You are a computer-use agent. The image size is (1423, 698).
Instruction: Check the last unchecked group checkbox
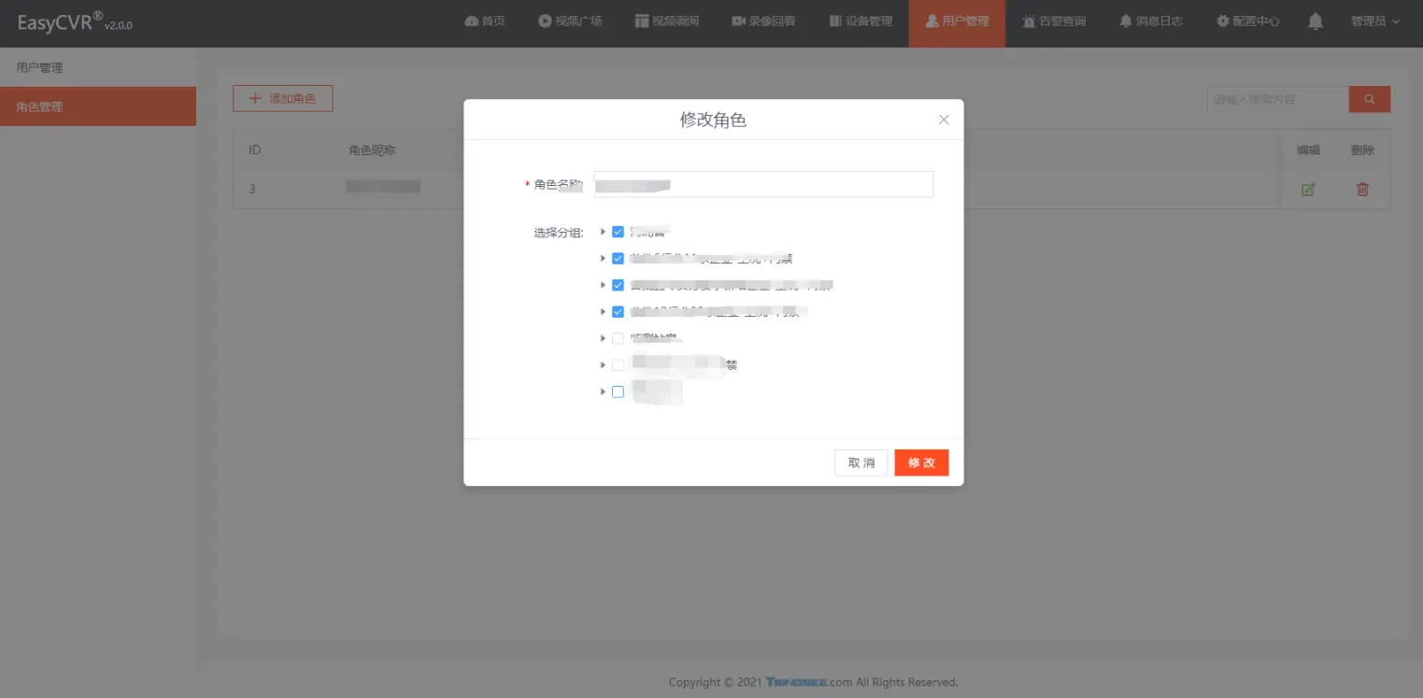(x=618, y=392)
